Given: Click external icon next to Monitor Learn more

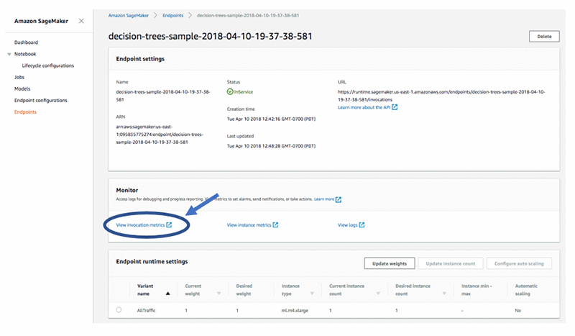Looking at the screenshot, I should [x=339, y=199].
